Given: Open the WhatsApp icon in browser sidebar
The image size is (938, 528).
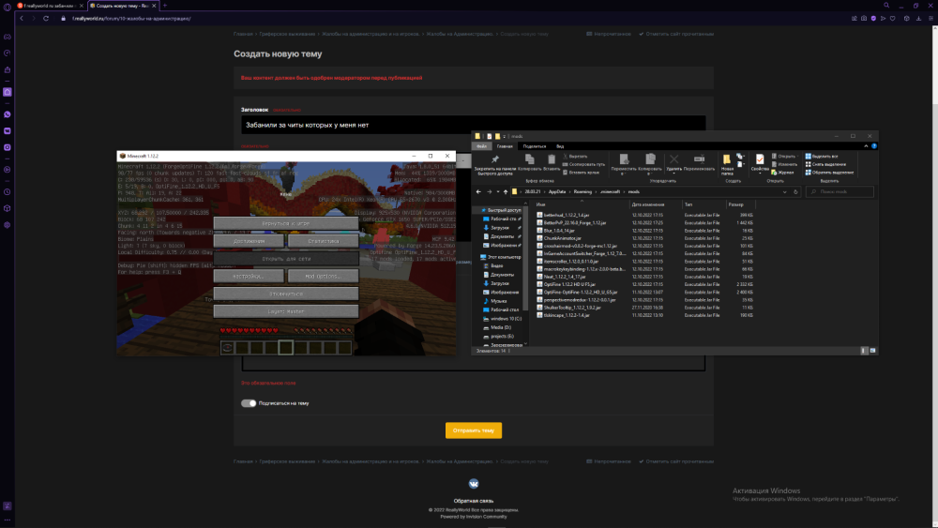Looking at the screenshot, I should tap(8, 114).
